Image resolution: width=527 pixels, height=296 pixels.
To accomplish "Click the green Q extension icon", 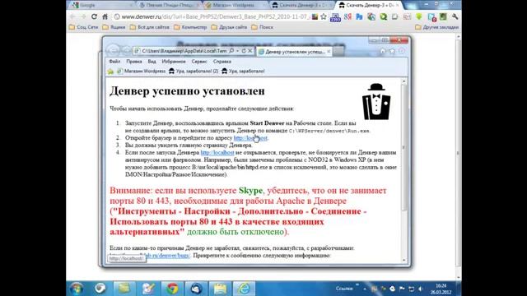I will 383,16.
